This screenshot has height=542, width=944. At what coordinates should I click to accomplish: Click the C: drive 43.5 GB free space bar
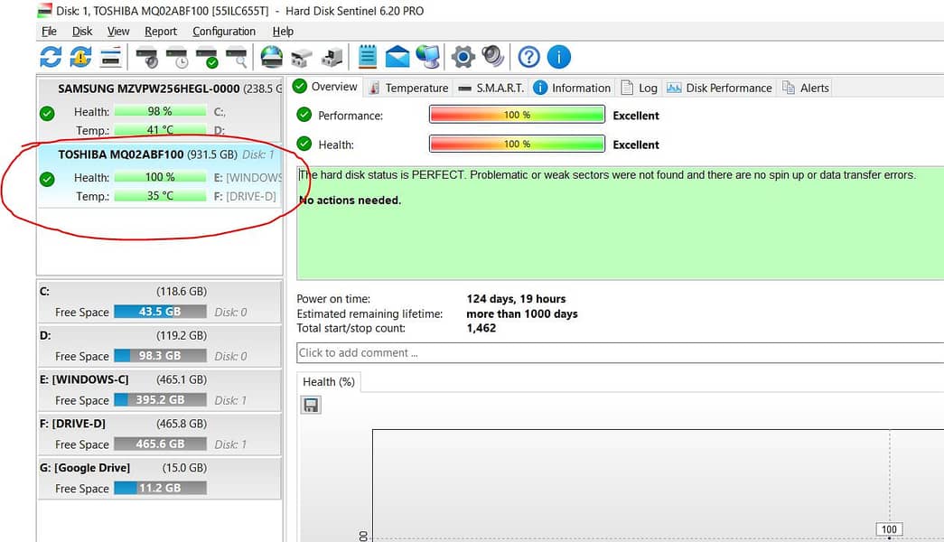pos(160,312)
